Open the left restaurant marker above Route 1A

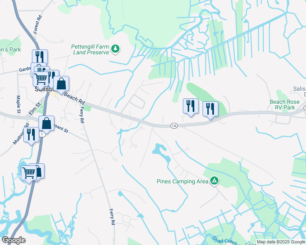click(x=191, y=107)
